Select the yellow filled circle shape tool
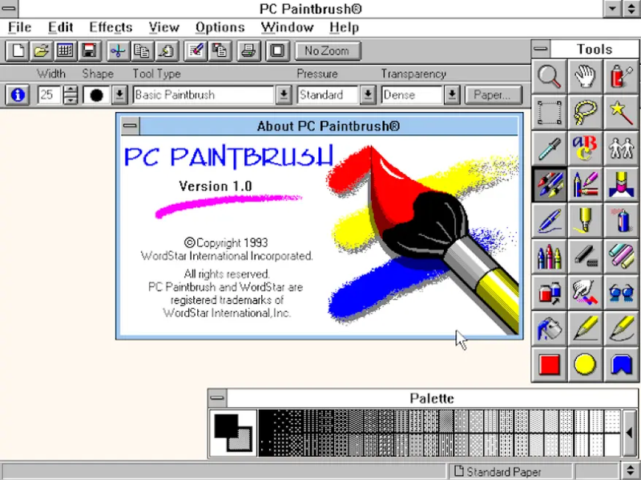 pos(585,365)
